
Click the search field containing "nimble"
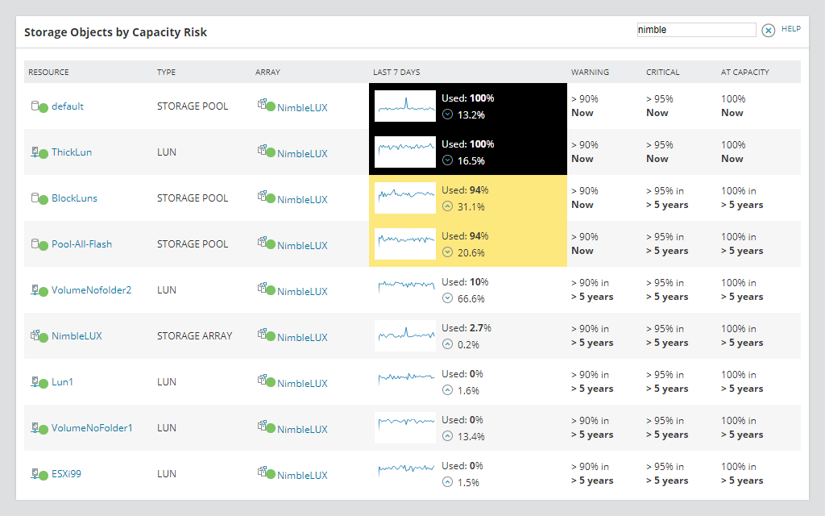(x=695, y=30)
